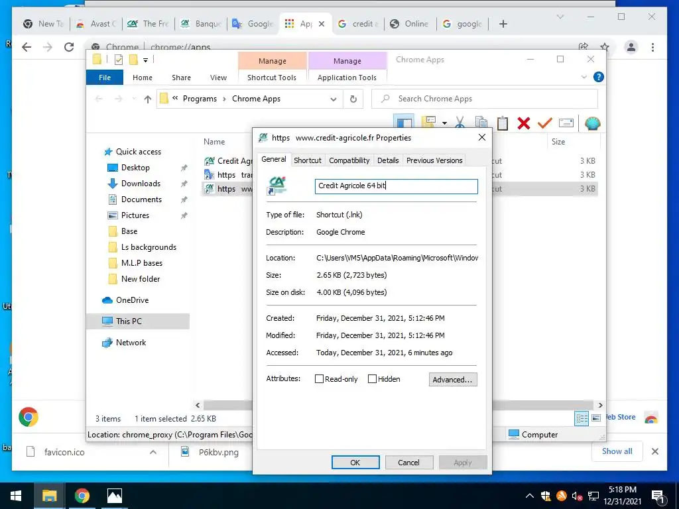
Task: Click the Cut scissors icon in Explorer toolbar
Action: pyautogui.click(x=460, y=123)
